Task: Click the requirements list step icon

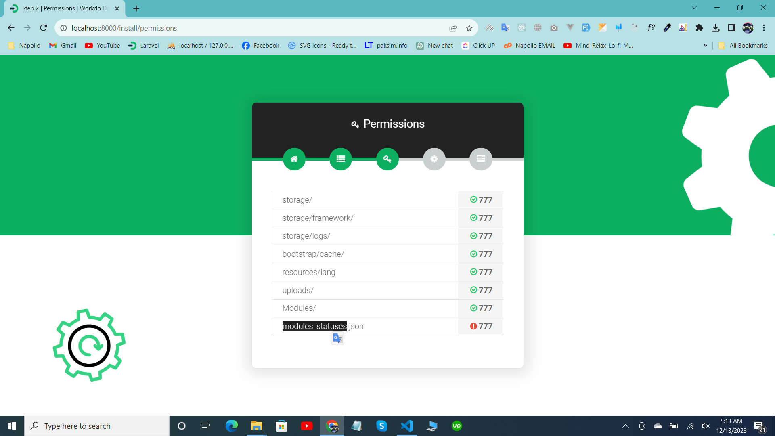Action: pyautogui.click(x=341, y=159)
